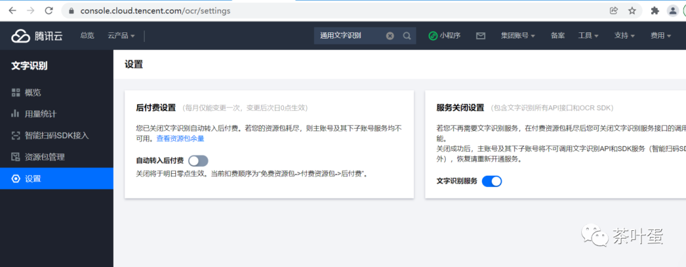
Task: Click the share page icon in address bar
Action: pos(614,11)
